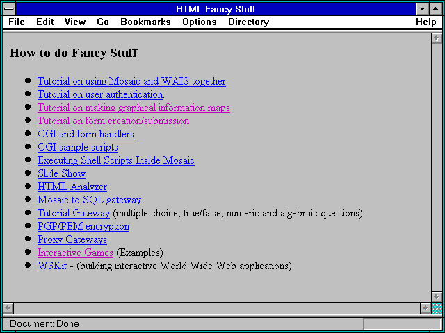The image size is (445, 333).
Task: Open the View menu
Action: (x=74, y=22)
